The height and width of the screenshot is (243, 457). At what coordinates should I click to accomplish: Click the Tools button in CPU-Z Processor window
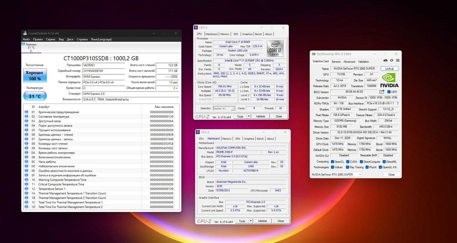pyautogui.click(x=240, y=116)
